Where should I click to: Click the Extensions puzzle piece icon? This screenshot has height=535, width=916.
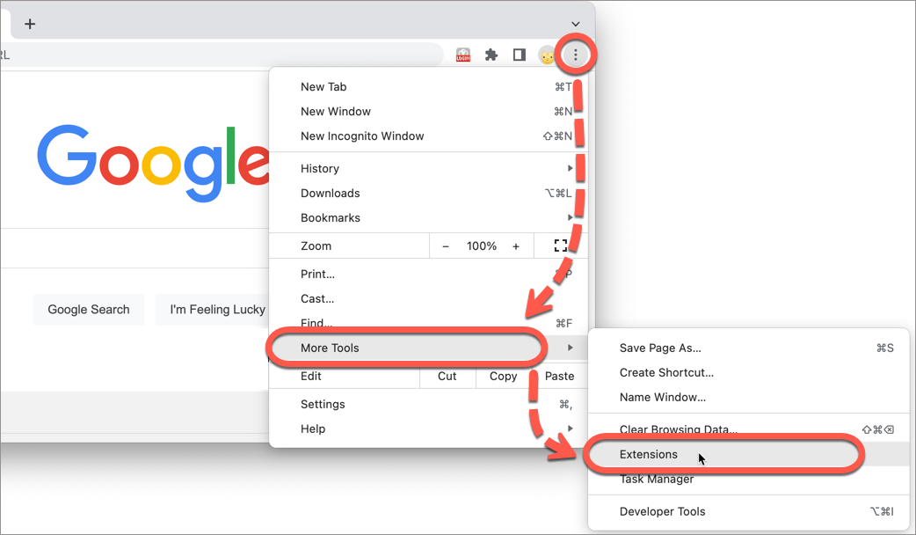[x=491, y=55]
